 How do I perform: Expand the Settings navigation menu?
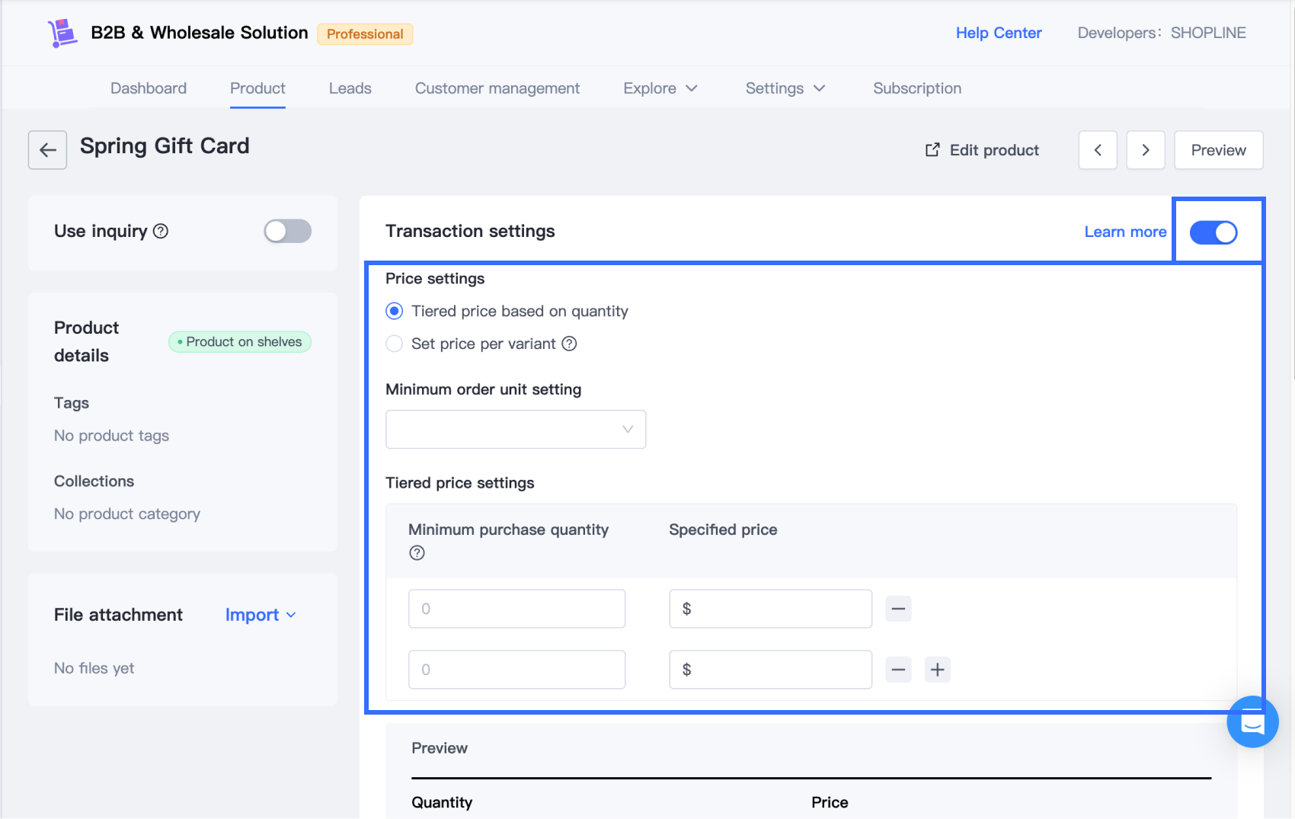coord(785,88)
